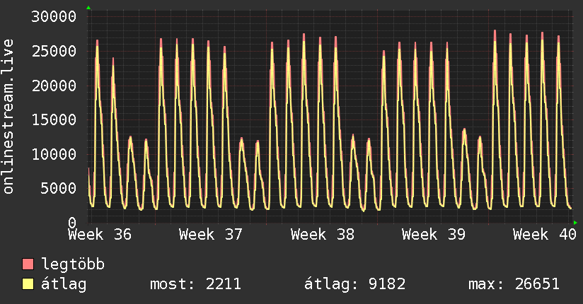Select the legtöbb legend label
Viewport: 583px width, 304px height.
tap(73, 264)
